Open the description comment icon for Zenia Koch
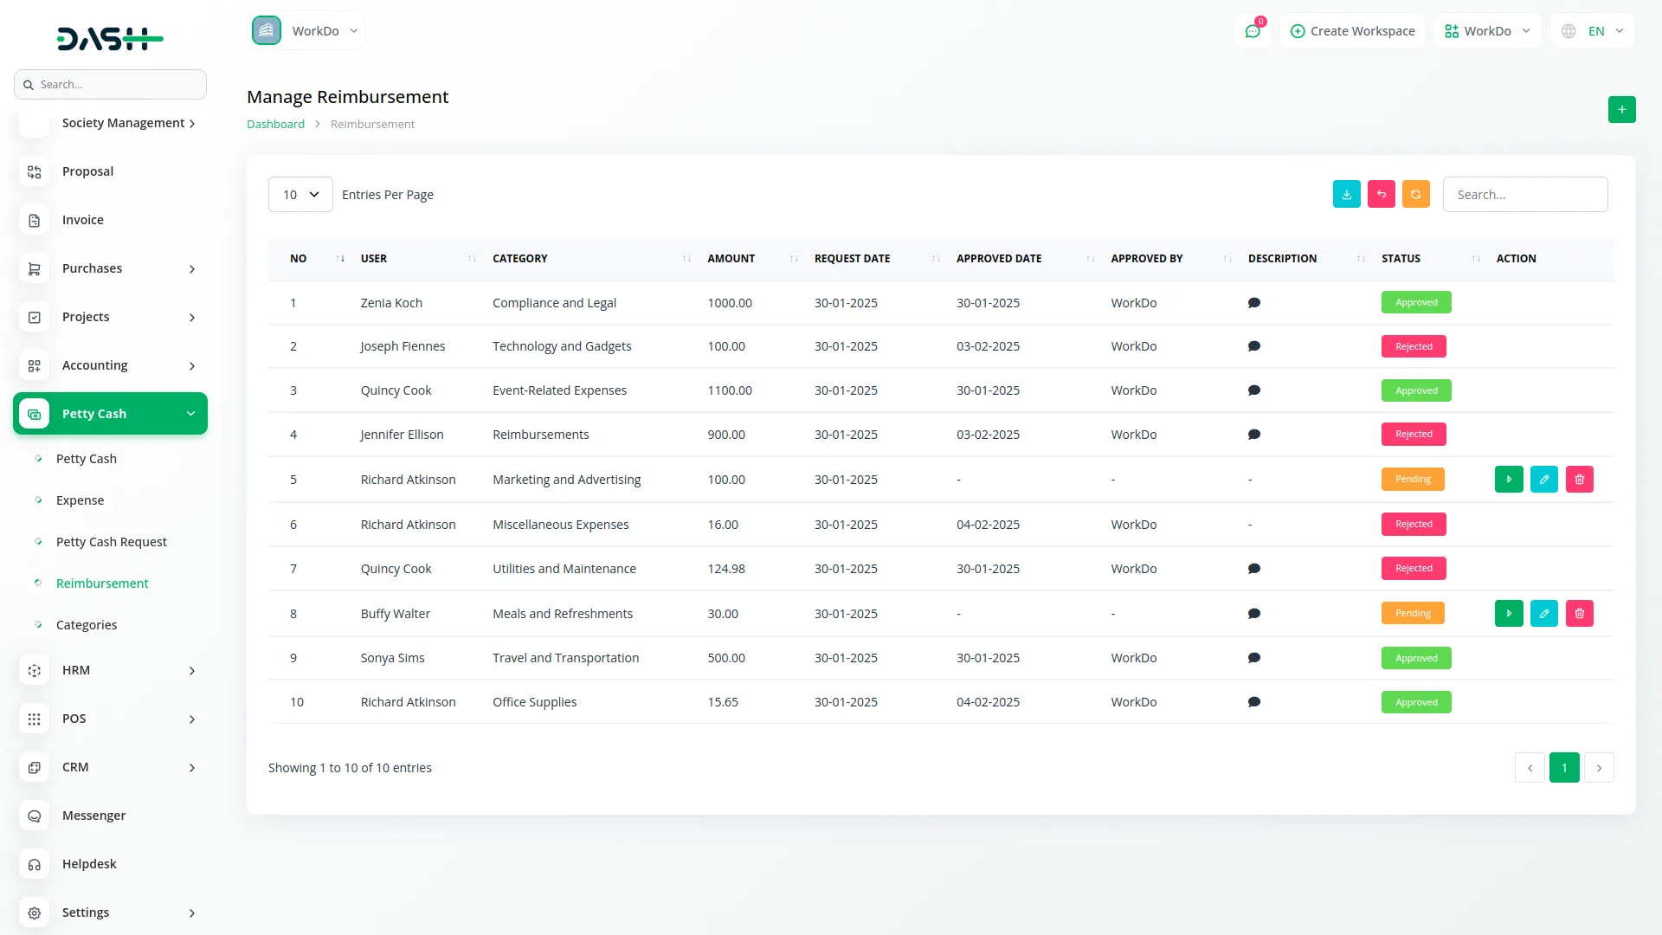This screenshot has width=1662, height=935. click(x=1254, y=302)
